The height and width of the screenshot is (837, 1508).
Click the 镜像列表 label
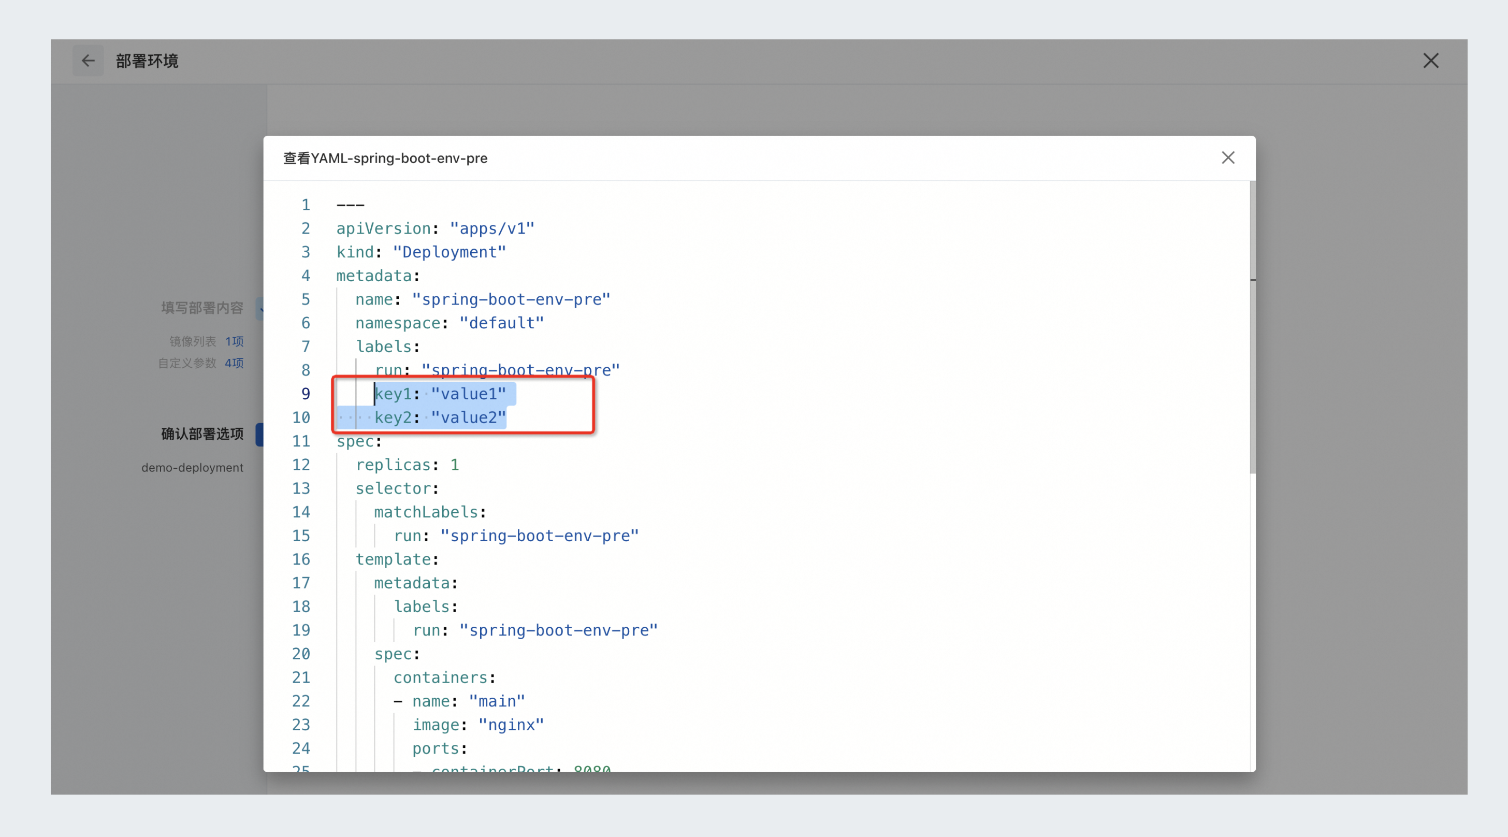193,341
